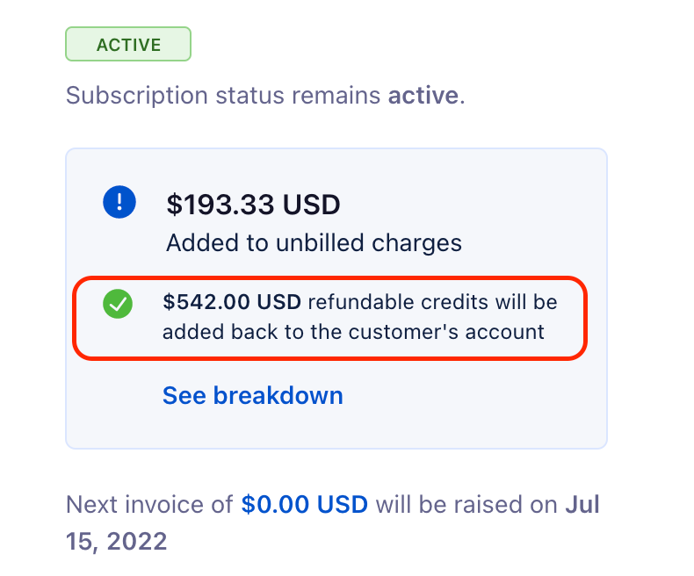The image size is (694, 576).
Task: Click the red highlighted refundable credits box
Action: pyautogui.click(x=329, y=318)
